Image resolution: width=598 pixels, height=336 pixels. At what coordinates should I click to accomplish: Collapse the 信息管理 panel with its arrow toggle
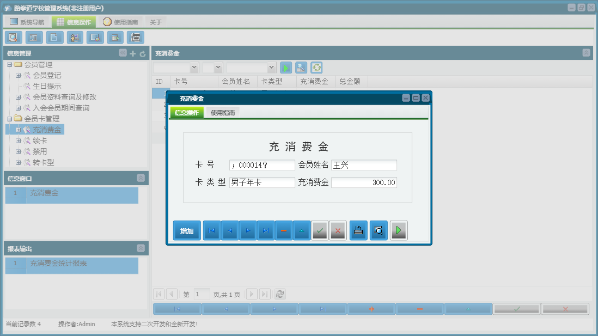tap(122, 53)
